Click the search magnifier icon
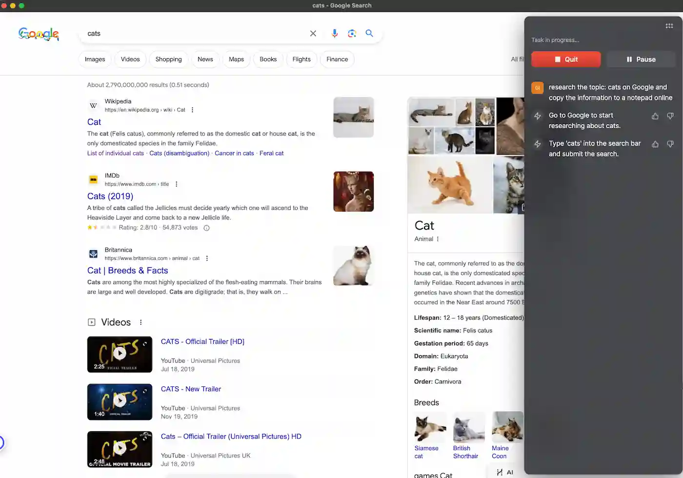The image size is (683, 478). (369, 33)
